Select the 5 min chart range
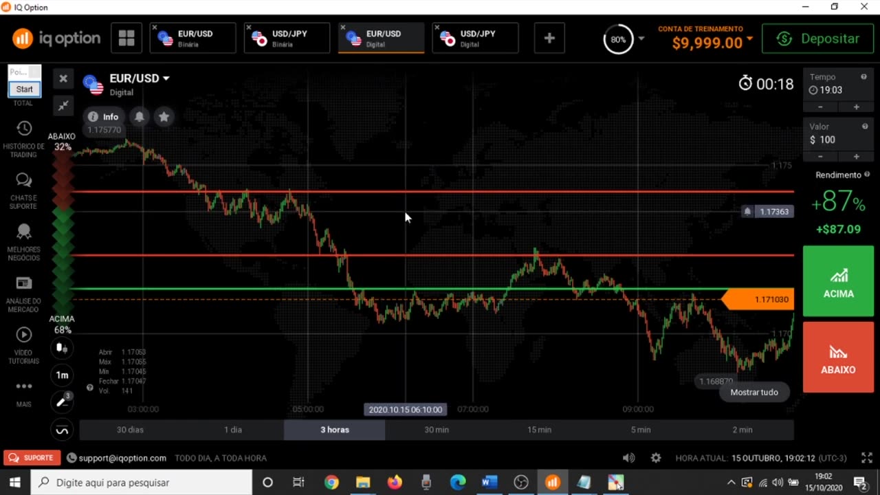This screenshot has width=880, height=495. [641, 430]
